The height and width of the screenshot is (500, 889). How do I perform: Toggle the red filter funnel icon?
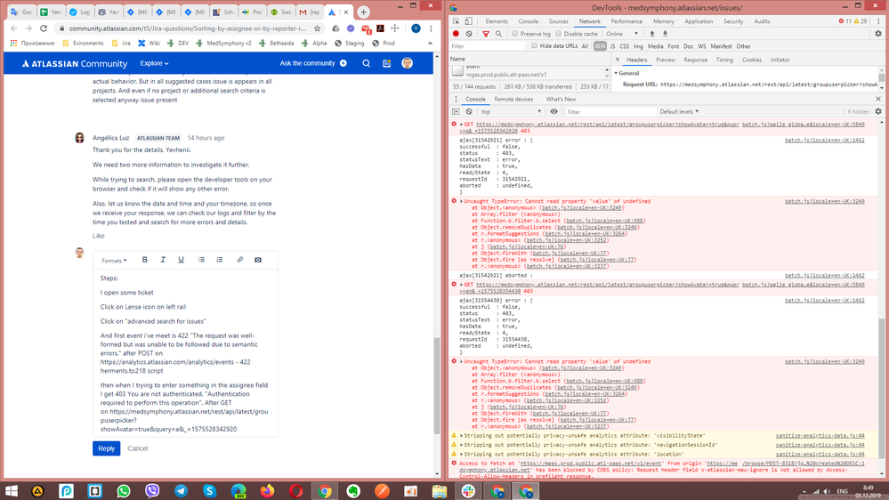(x=485, y=34)
